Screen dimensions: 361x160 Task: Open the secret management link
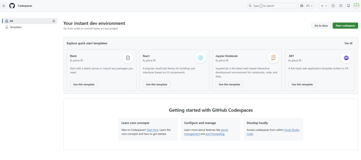pos(225,130)
